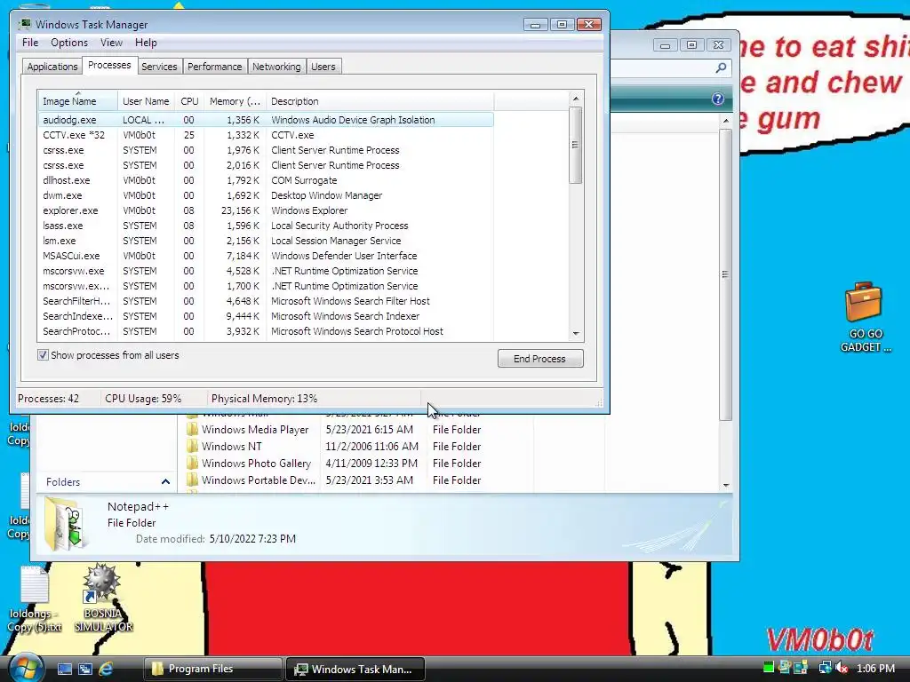Click process list scrollbar up arrow
Screen dimensions: 910x682
click(x=576, y=99)
